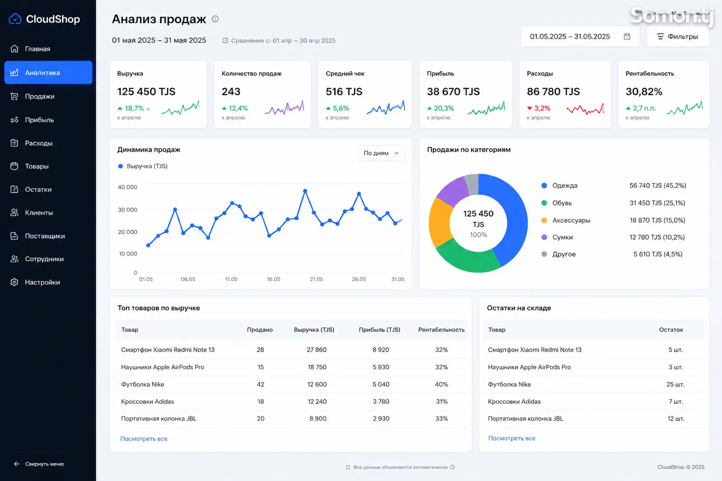Open the date range 01.05.2025 – 31.05.2025 picker

(580, 37)
